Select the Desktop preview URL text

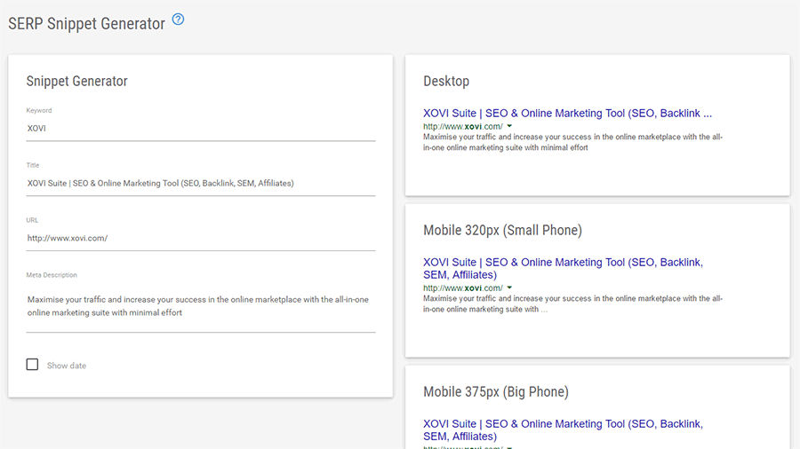[463, 126]
